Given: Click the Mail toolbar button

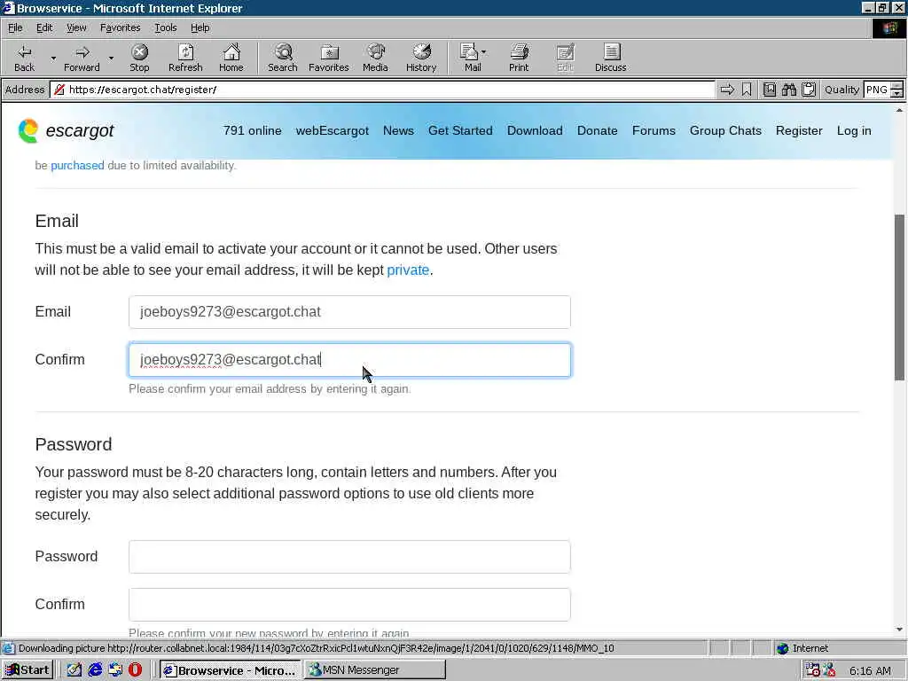Looking at the screenshot, I should (x=470, y=58).
